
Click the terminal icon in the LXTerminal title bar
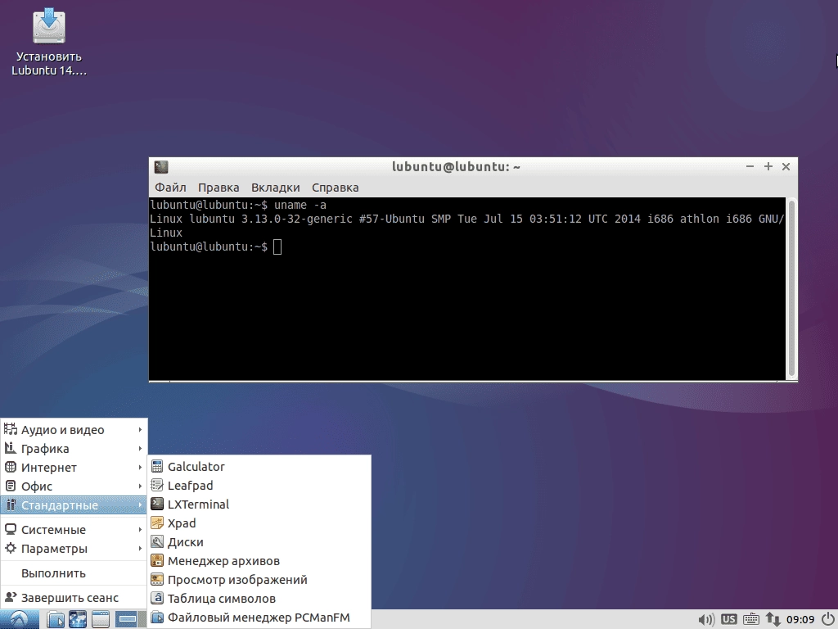coord(161,167)
